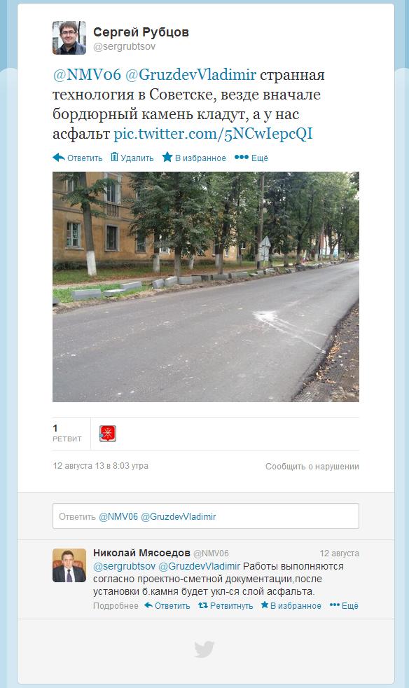
Task: Click Сообщить о нарушении link
Action: coord(312,467)
